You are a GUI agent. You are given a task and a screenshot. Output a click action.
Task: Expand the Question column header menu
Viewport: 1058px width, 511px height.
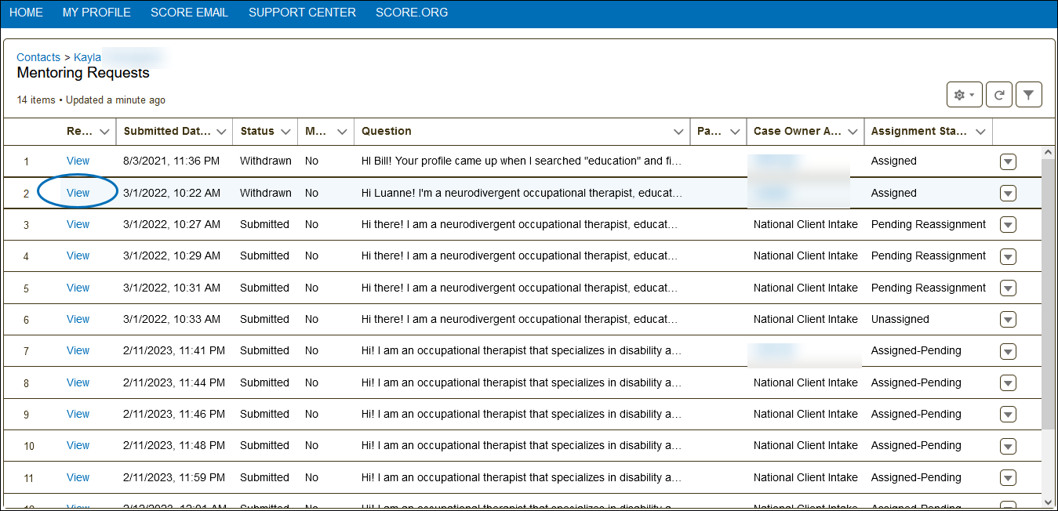pyautogui.click(x=678, y=132)
